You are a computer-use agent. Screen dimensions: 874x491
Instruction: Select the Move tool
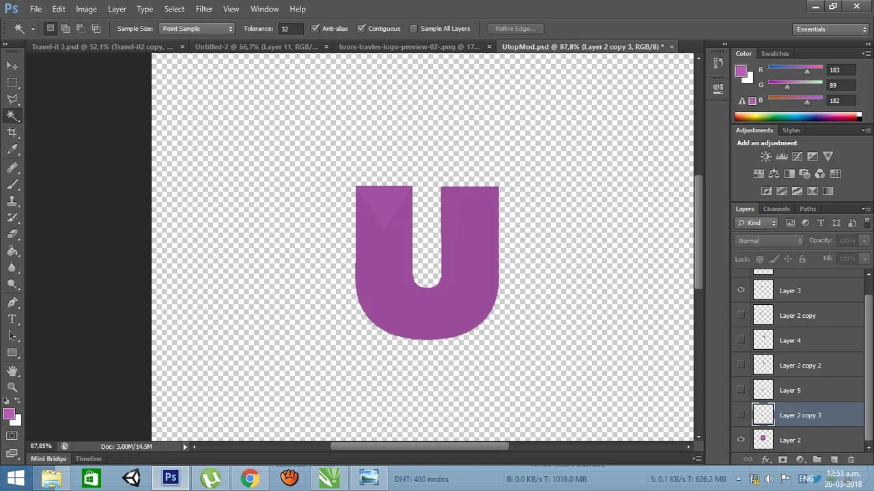(x=12, y=65)
